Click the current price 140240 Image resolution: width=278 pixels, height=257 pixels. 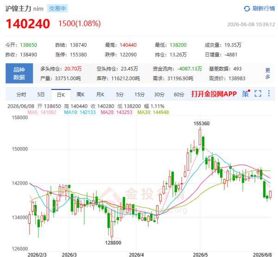point(28,24)
